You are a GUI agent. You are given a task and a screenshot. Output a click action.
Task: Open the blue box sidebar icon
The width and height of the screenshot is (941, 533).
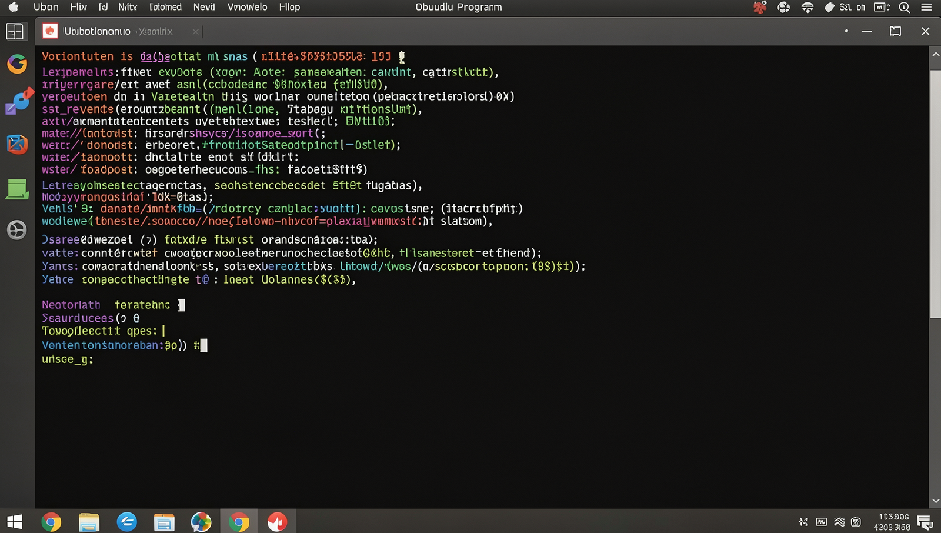(x=17, y=144)
